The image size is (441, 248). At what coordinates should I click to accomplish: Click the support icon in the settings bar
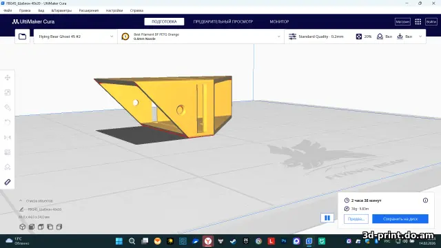pos(380,37)
